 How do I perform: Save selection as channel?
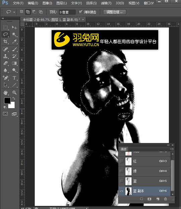pyautogui.click(x=149, y=199)
